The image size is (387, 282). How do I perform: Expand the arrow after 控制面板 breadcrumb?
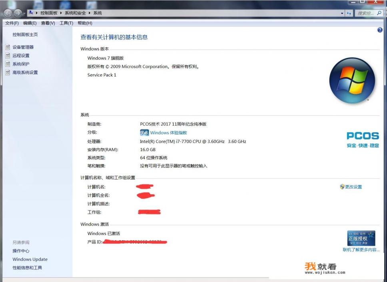coord(61,13)
